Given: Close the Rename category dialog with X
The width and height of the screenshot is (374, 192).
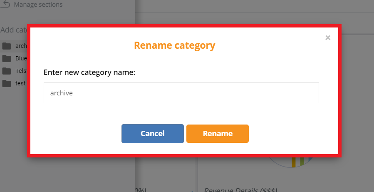Looking at the screenshot, I should [x=328, y=38].
